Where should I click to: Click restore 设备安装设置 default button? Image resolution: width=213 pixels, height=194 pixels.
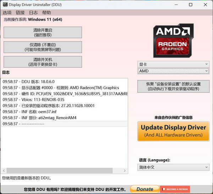(173, 86)
